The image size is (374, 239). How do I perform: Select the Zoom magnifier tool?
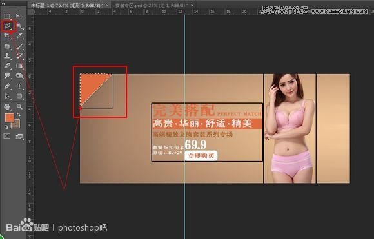(19, 106)
